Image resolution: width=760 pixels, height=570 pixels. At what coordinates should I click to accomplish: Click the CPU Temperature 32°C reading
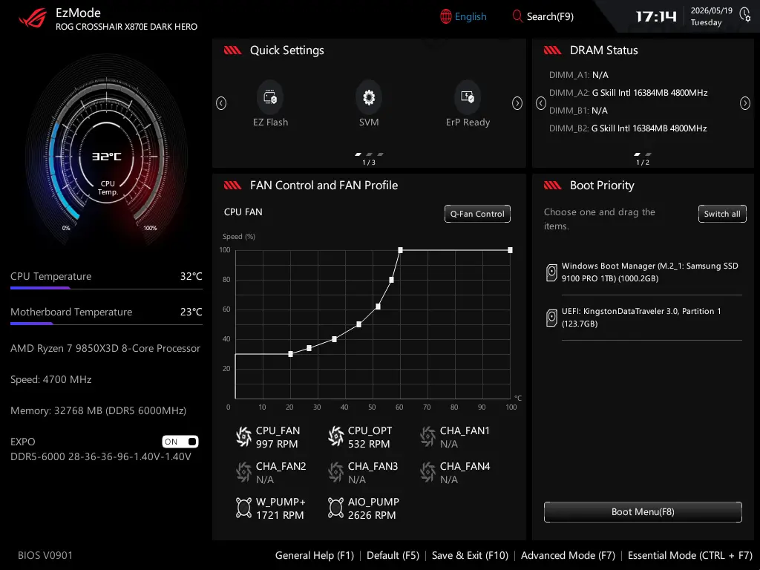point(191,276)
